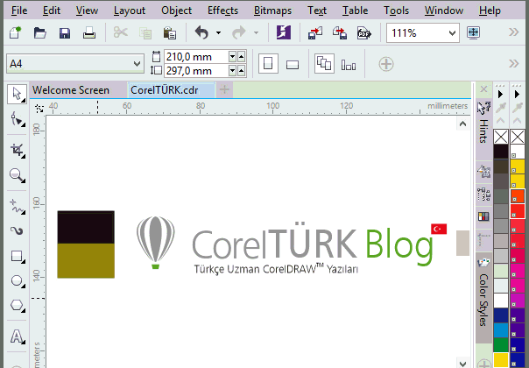
Task: Select the Rectangle tool
Action: 17,256
